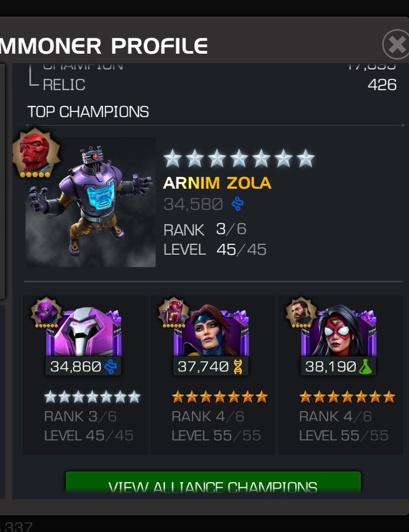Select the Arnim Zola name label

(x=217, y=183)
